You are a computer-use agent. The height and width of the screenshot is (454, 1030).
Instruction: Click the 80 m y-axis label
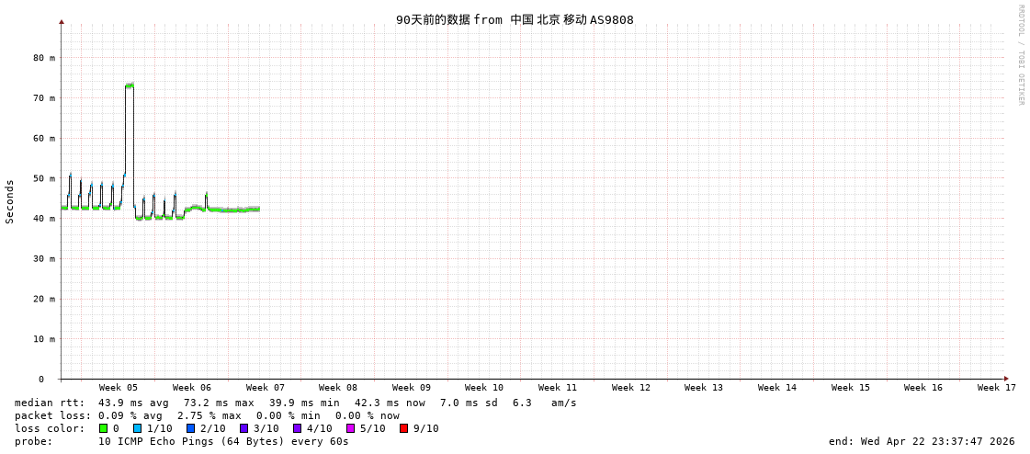(44, 58)
